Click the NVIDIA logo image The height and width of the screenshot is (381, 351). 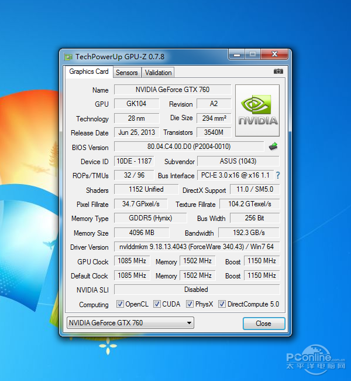[257, 110]
